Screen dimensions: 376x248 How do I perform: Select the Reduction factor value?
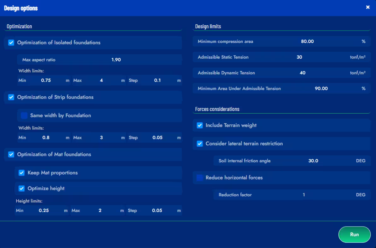pos(303,195)
